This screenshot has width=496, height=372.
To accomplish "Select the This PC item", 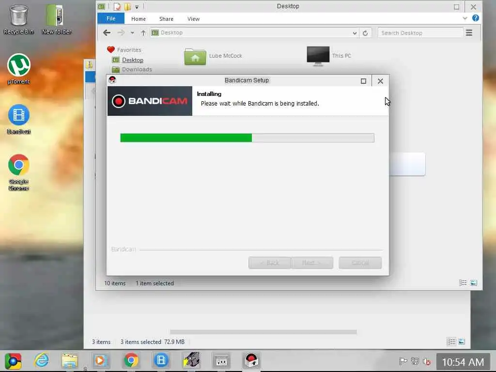I will tap(329, 56).
